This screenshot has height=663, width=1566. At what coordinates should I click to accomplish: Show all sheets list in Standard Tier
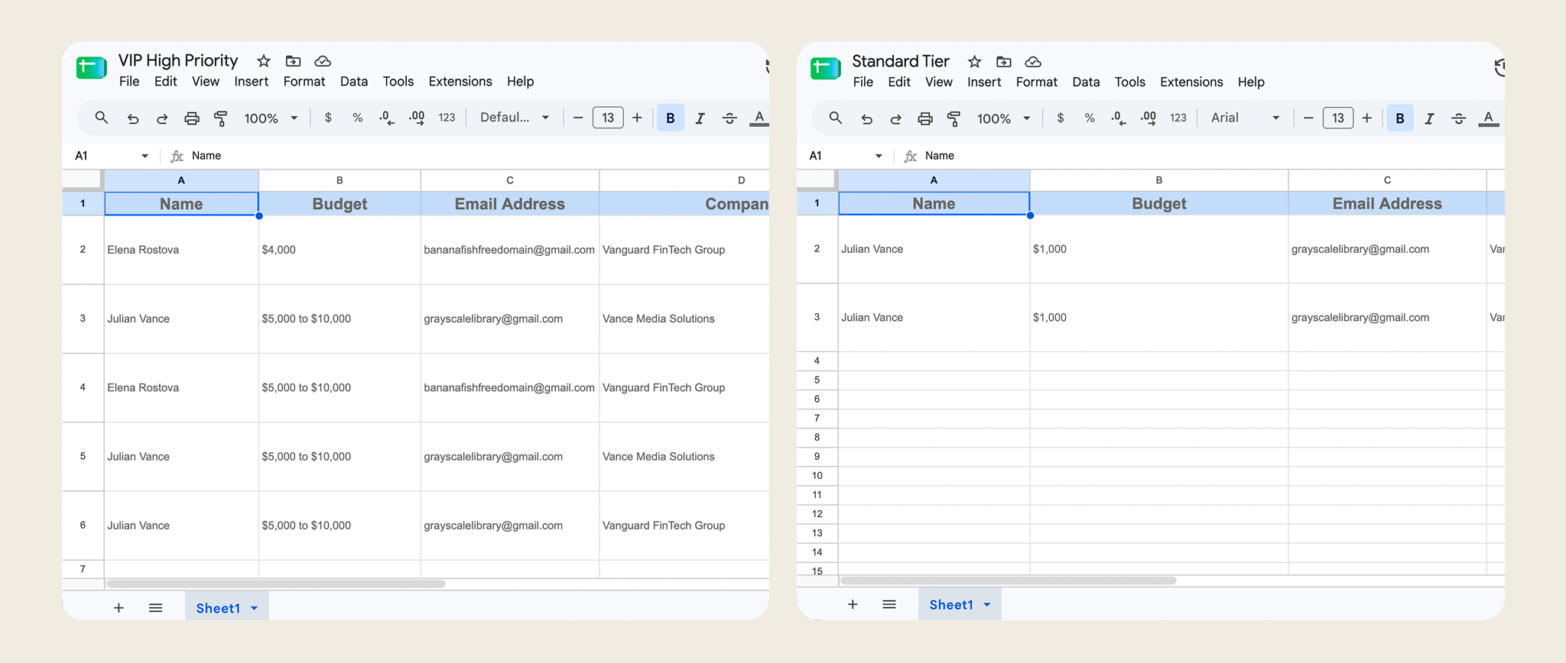coord(889,604)
